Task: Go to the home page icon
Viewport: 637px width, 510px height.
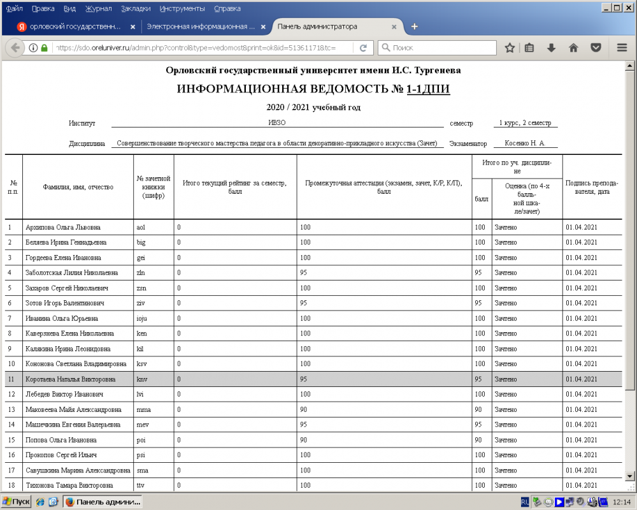Action: point(573,48)
